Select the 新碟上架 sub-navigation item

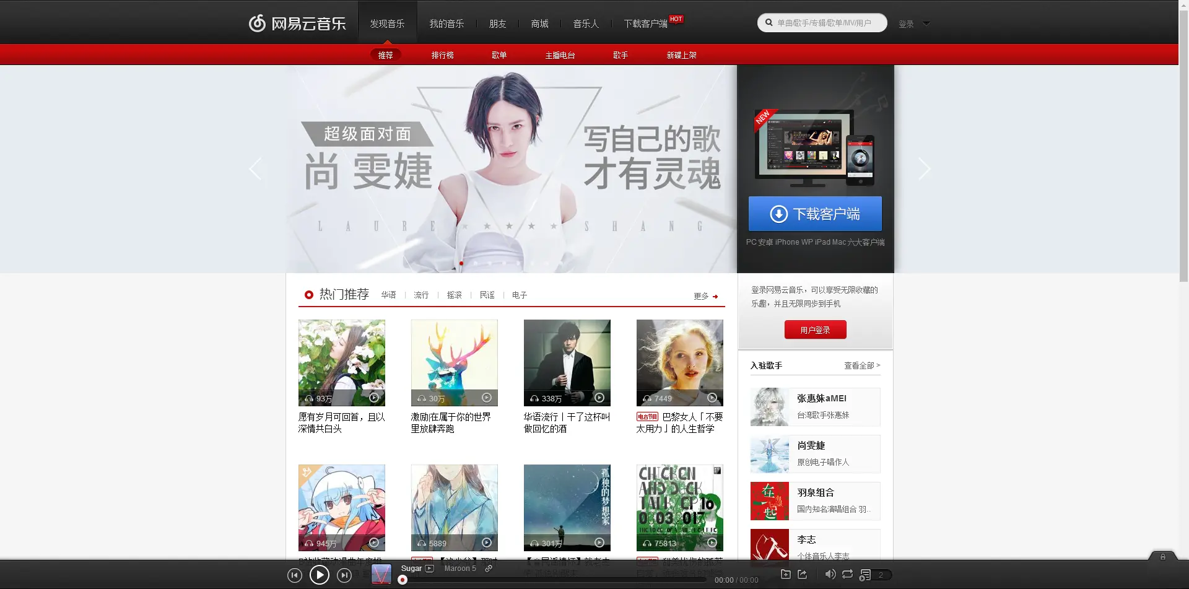point(681,55)
